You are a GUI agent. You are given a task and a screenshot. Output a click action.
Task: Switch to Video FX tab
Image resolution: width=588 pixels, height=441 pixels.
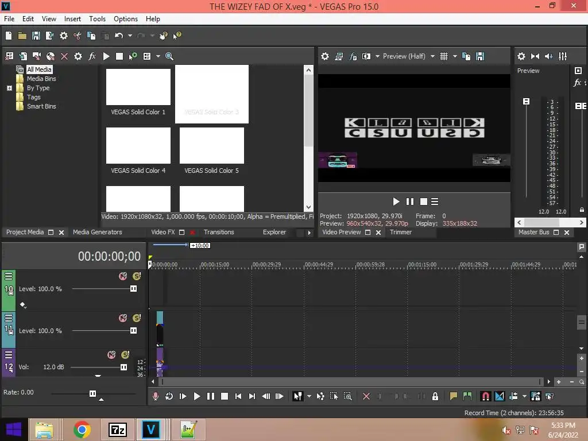coord(163,232)
